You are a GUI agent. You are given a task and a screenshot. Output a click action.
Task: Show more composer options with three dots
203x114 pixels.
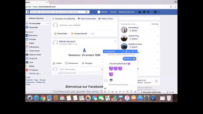93,34
